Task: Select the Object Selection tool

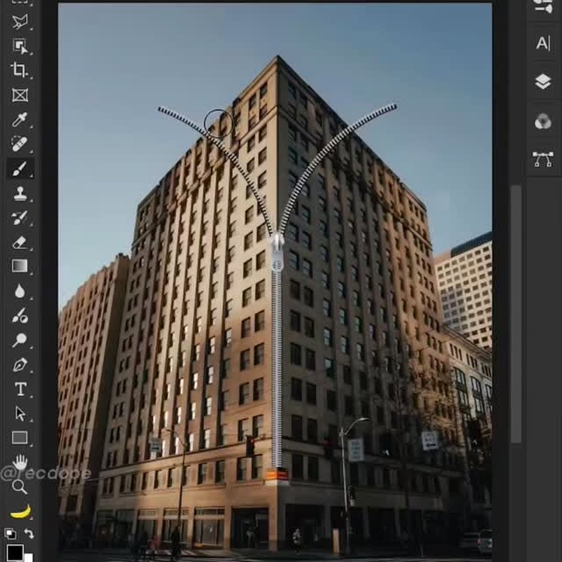Action: (x=19, y=46)
